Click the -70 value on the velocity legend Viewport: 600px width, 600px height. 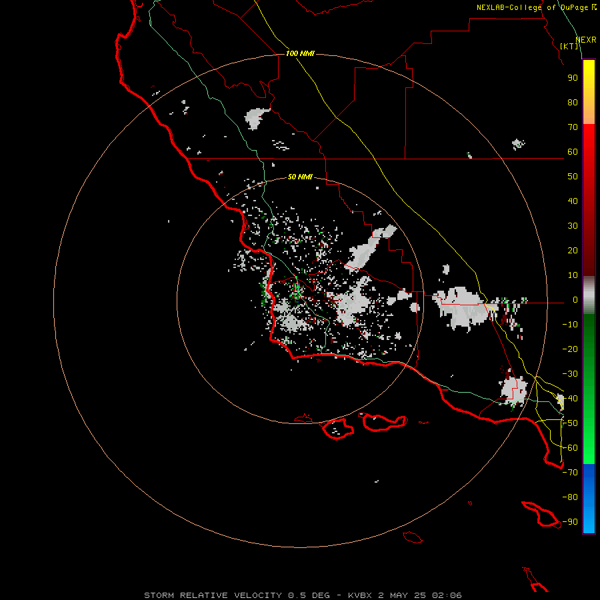(x=570, y=472)
